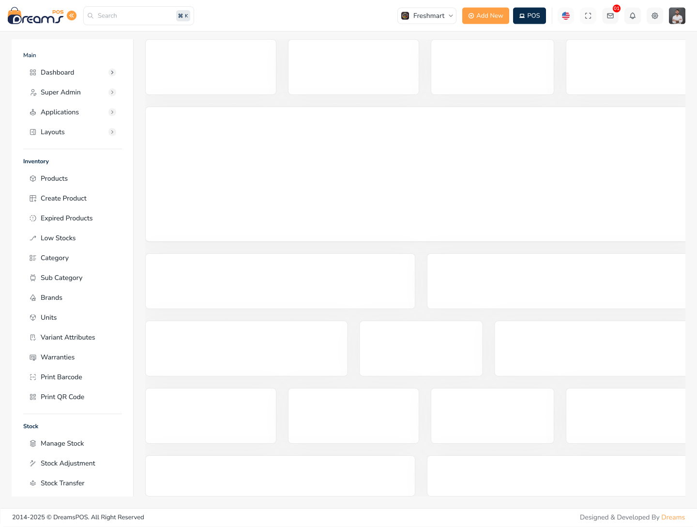This screenshot has width=697, height=527.
Task: Go to Products in the sidebar
Action: click(54, 178)
